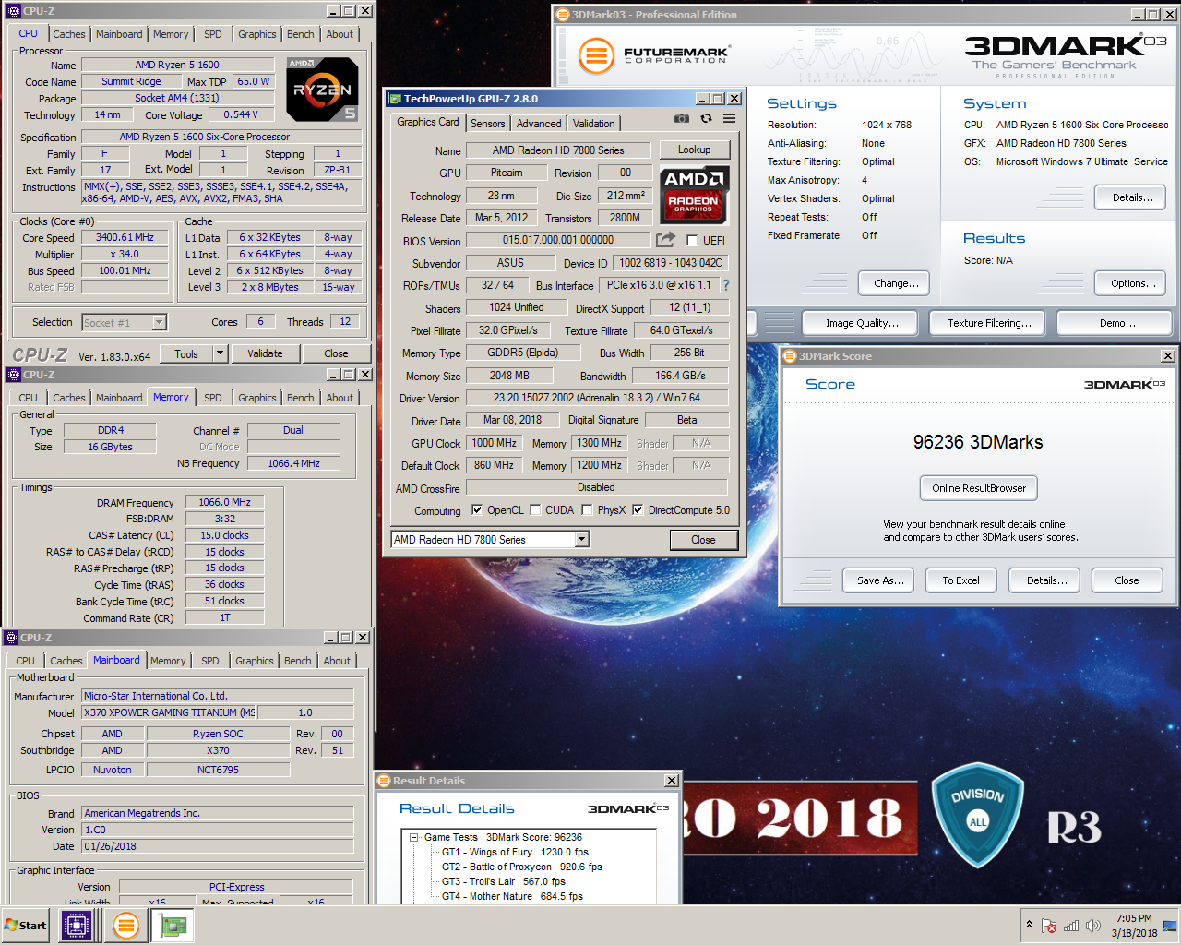Click the Validate button in CPU-Z

pyautogui.click(x=265, y=353)
